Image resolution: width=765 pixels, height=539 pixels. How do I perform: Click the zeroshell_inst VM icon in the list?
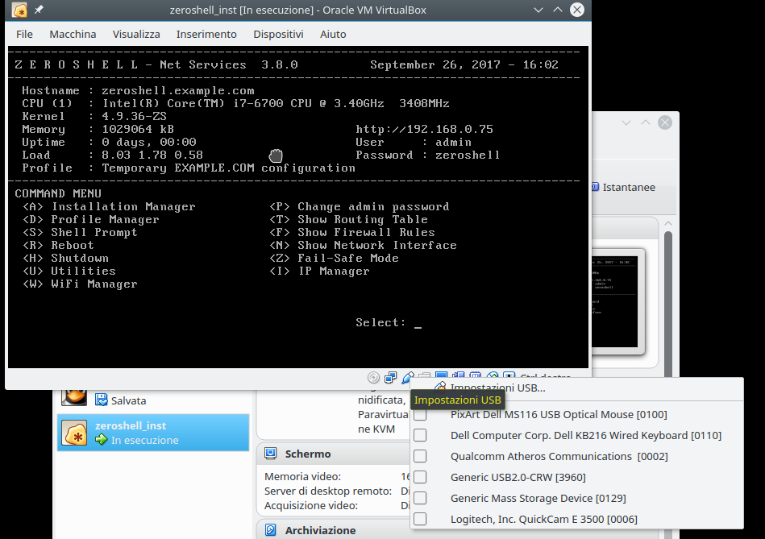(74, 433)
